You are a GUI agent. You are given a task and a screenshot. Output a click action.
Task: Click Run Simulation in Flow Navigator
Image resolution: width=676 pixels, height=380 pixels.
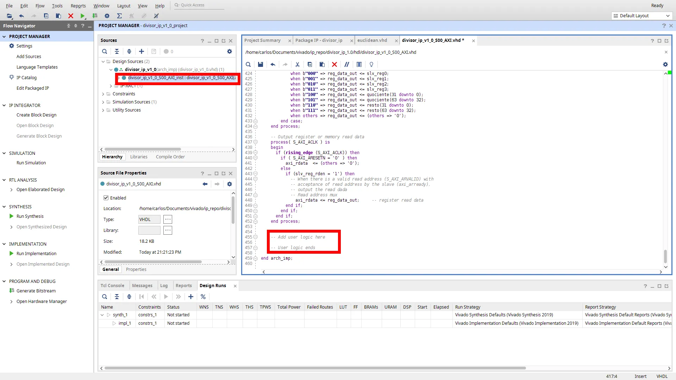click(x=31, y=163)
